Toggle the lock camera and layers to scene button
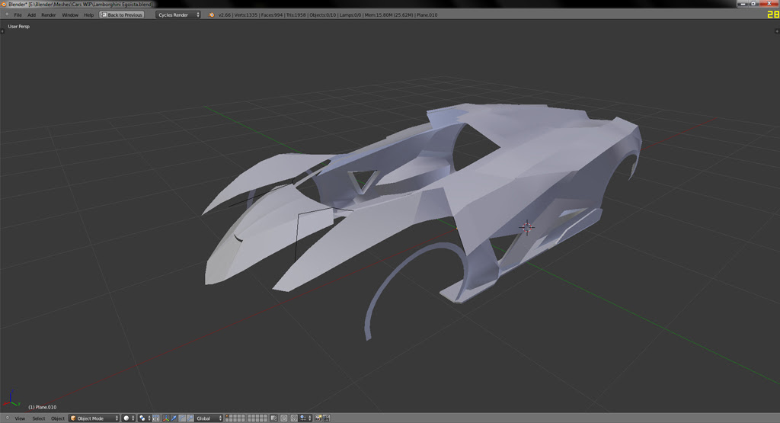The width and height of the screenshot is (780, 423). click(272, 418)
